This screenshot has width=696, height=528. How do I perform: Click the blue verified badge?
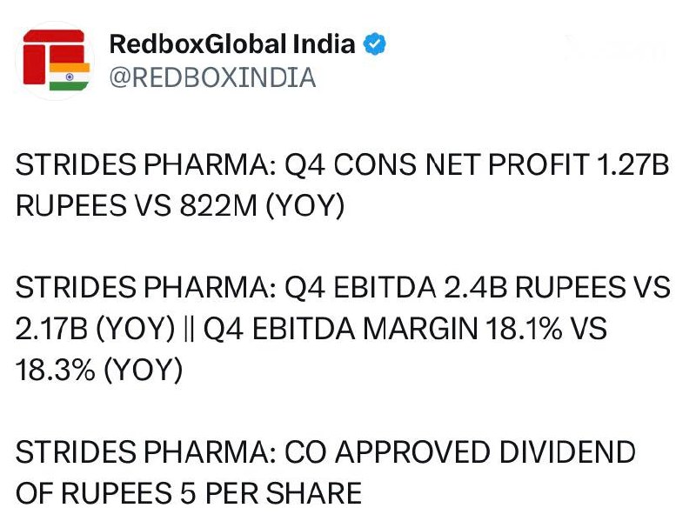pos(375,43)
